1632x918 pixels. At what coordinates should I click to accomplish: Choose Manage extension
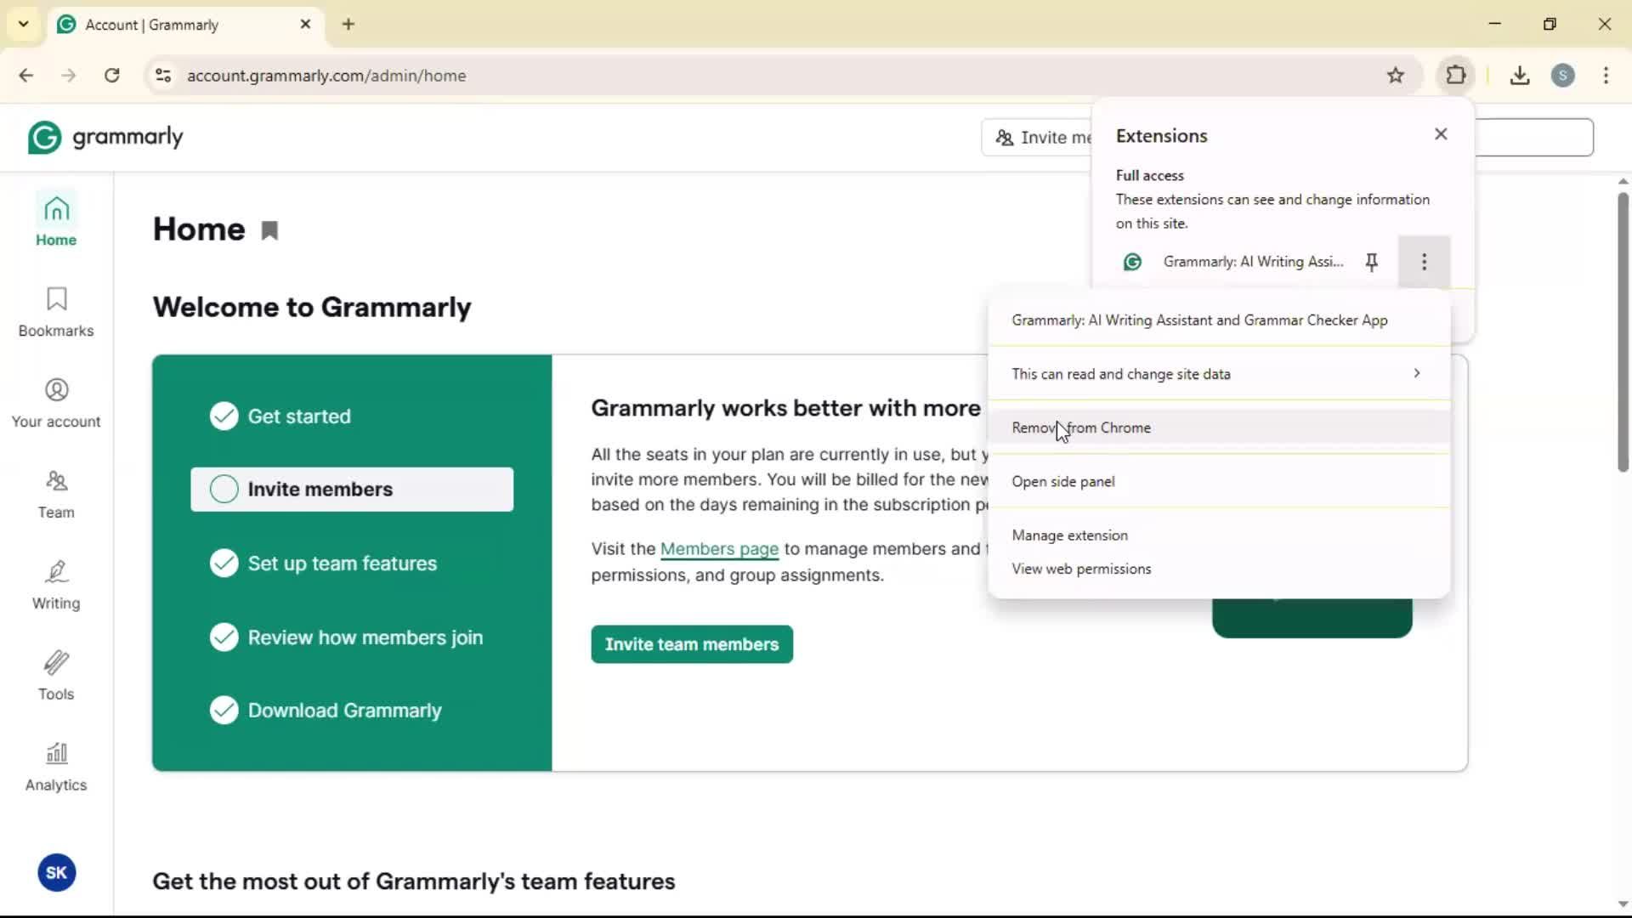tap(1219, 535)
